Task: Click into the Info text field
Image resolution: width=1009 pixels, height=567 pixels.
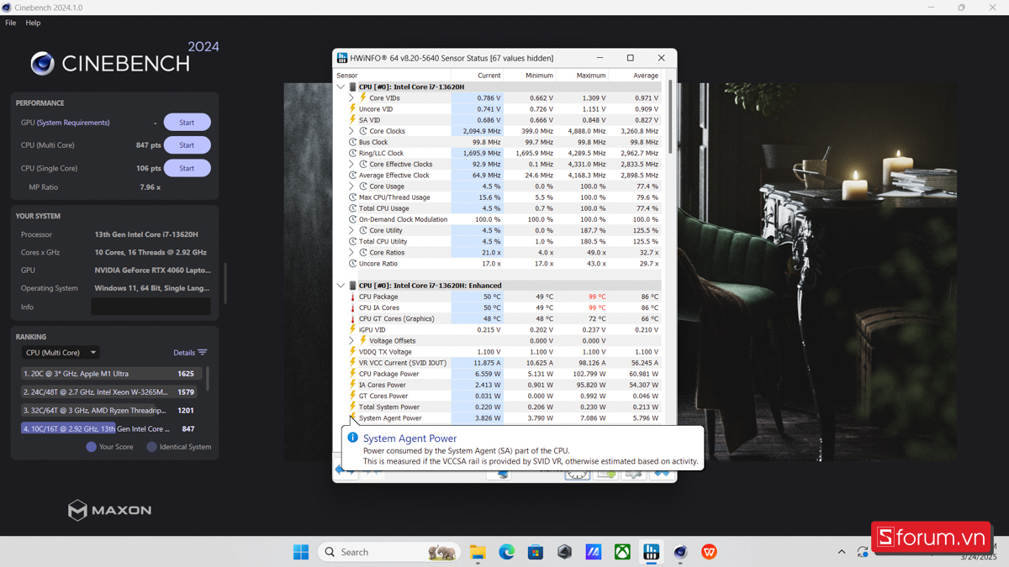Action: click(151, 307)
